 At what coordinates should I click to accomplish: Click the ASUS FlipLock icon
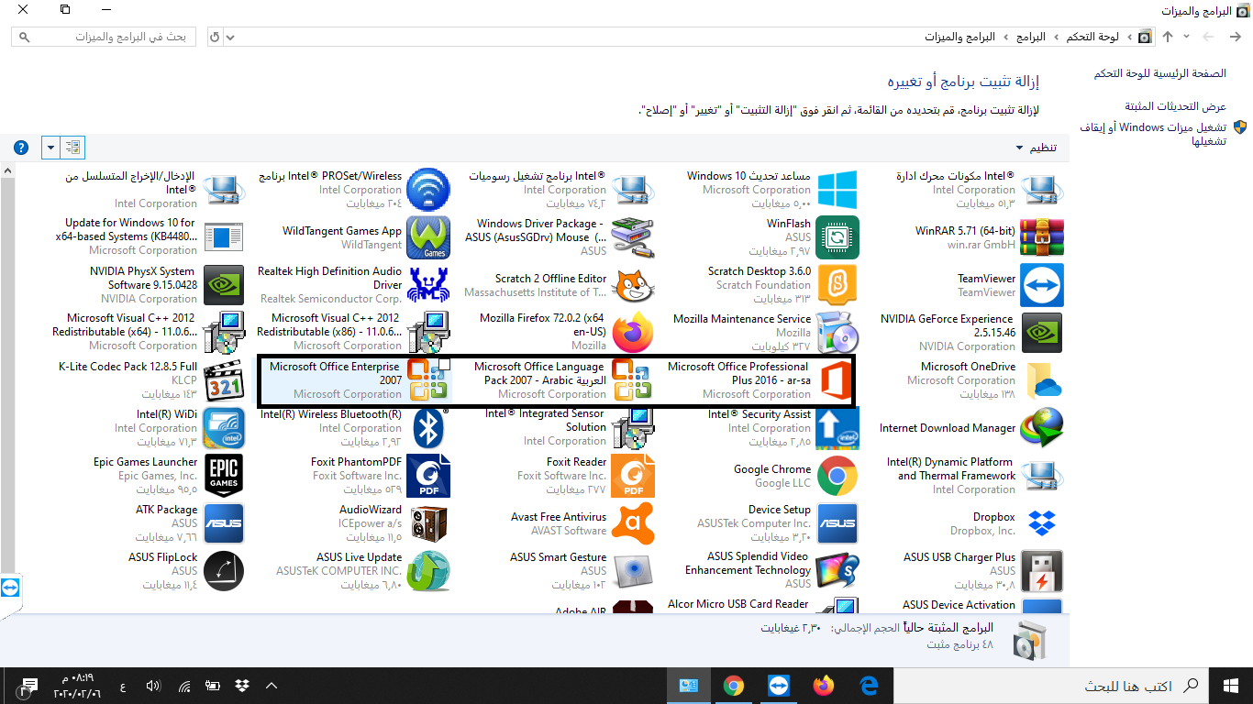point(223,571)
